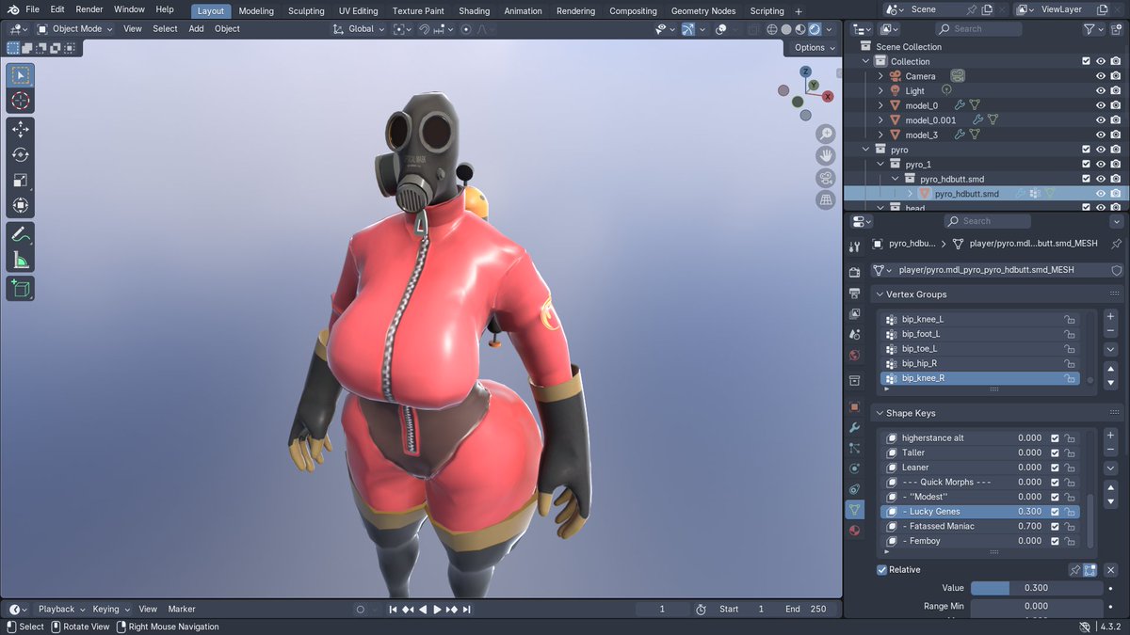Activate the Transform tool

point(21,205)
